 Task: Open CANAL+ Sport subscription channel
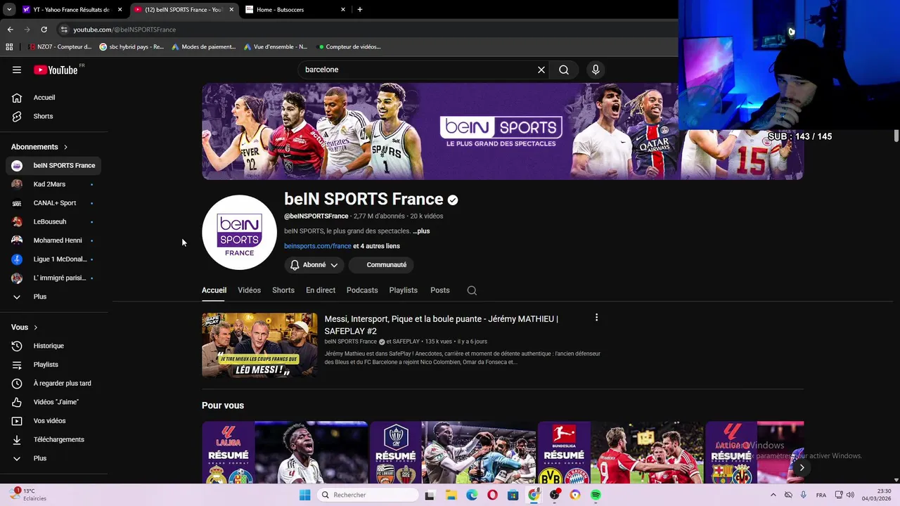point(55,203)
